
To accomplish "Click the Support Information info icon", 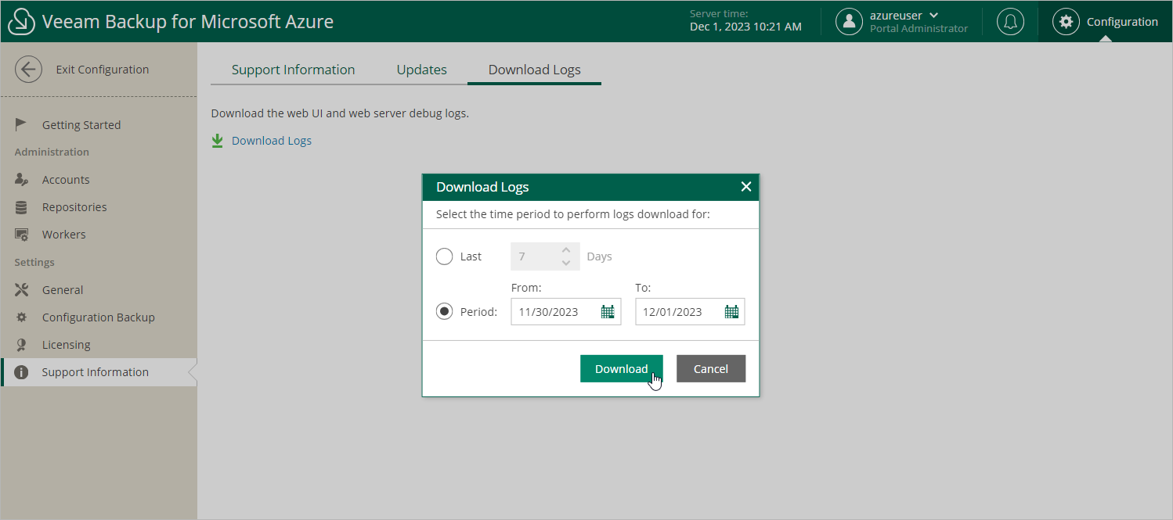I will point(22,372).
